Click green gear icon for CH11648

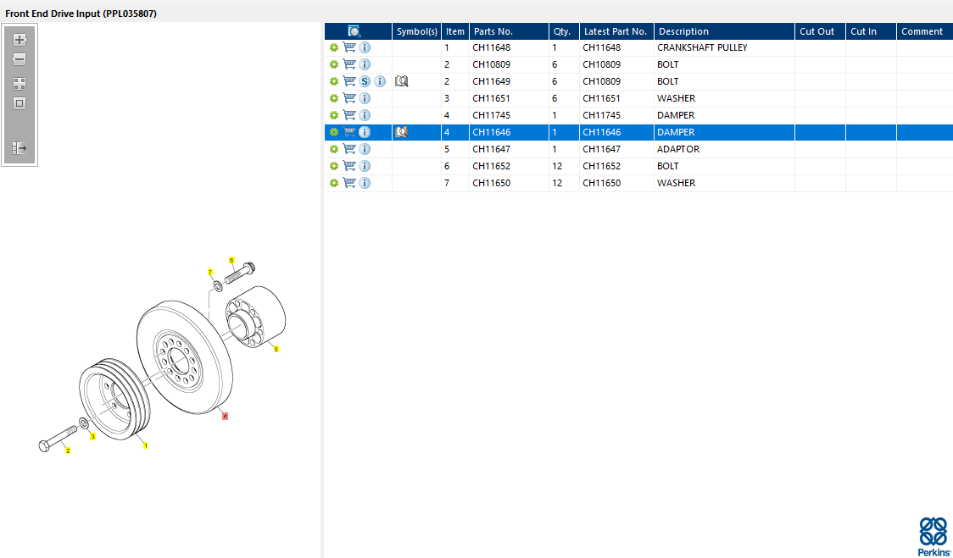pyautogui.click(x=334, y=47)
